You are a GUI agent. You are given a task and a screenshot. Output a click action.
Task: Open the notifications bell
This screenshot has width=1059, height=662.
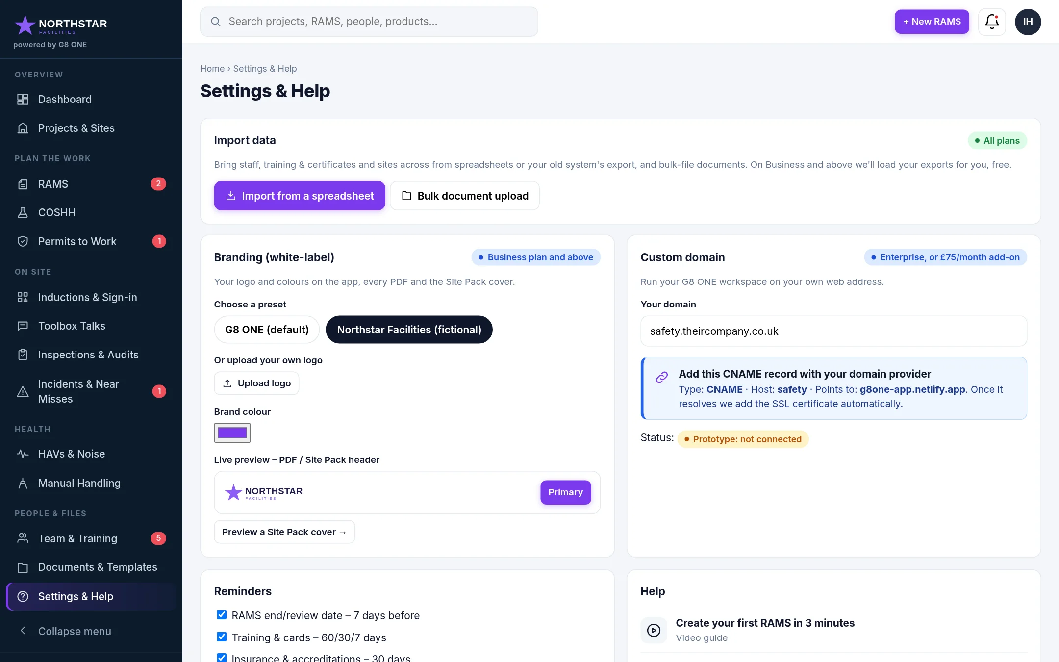pyautogui.click(x=992, y=22)
